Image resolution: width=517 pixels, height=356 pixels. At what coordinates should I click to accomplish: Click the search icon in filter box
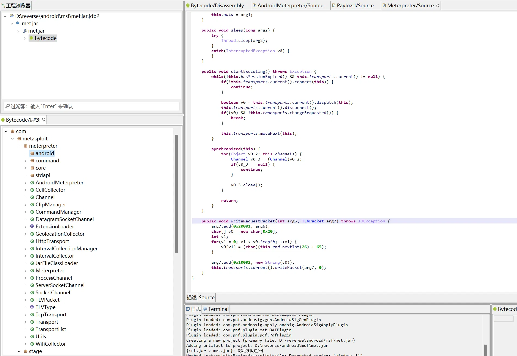8,106
